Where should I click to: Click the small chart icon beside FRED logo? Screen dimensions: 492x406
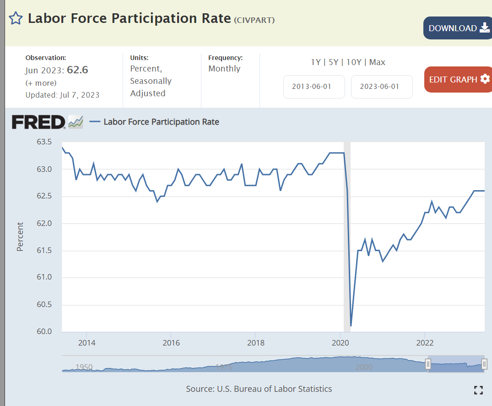pyautogui.click(x=76, y=122)
